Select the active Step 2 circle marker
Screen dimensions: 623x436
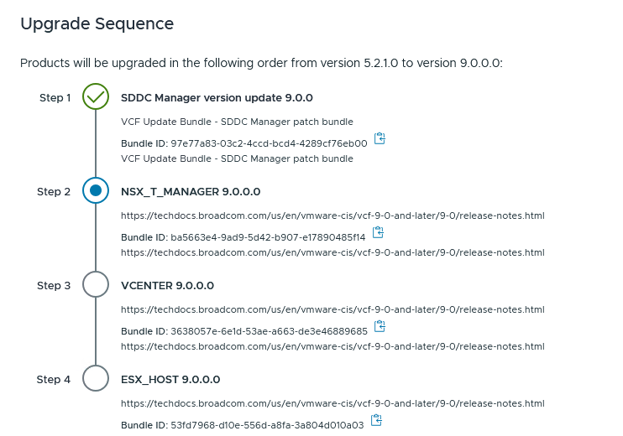pos(96,191)
